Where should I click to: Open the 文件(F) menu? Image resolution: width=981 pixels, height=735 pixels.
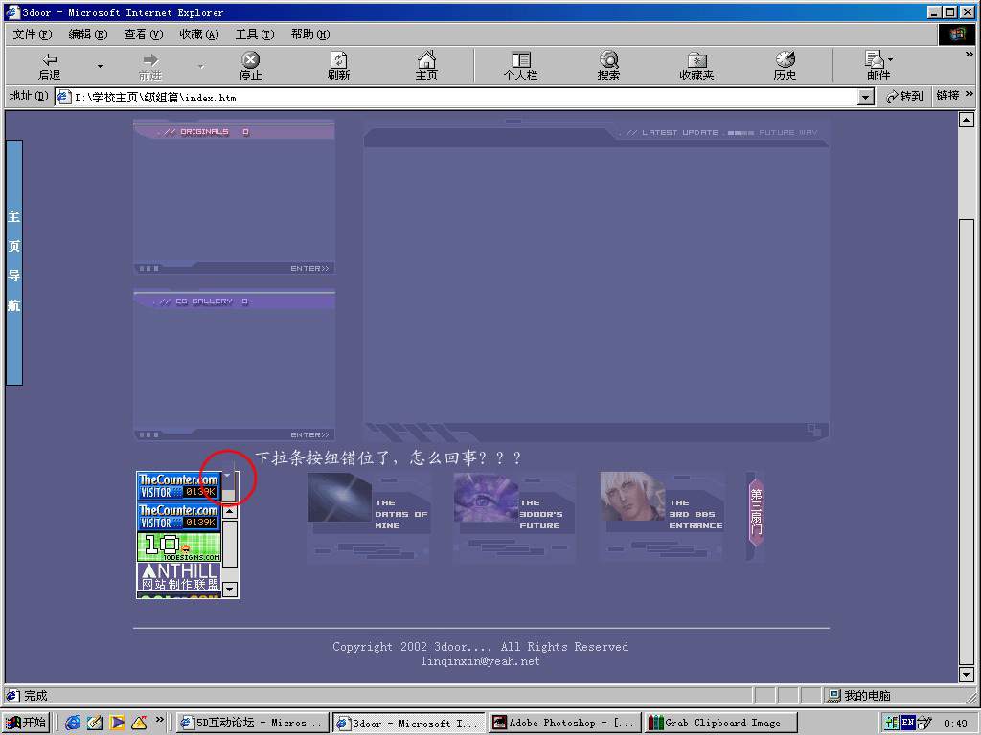[x=33, y=34]
